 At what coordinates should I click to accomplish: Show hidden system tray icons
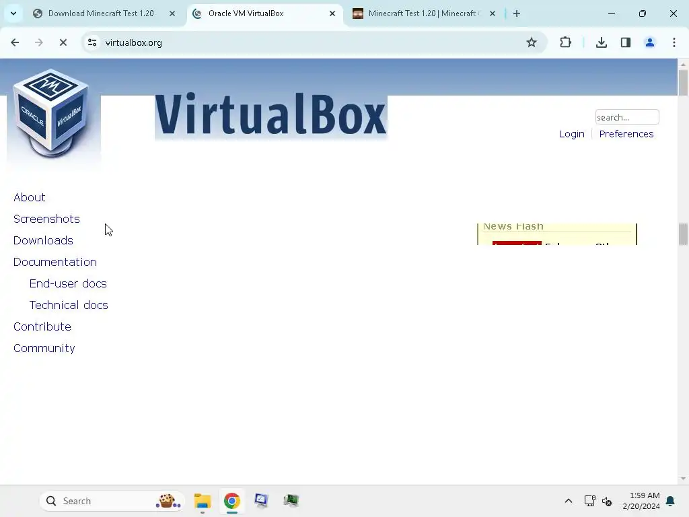[568, 501]
